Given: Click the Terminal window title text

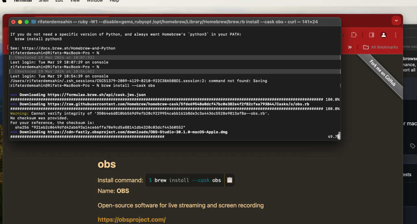Looking at the screenshot, I should [x=178, y=22].
